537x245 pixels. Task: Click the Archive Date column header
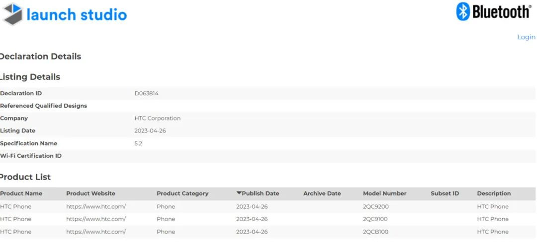pos(322,193)
